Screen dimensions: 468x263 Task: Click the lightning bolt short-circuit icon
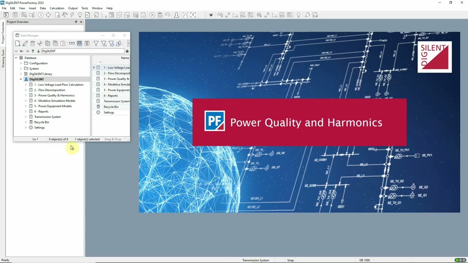(72, 15)
